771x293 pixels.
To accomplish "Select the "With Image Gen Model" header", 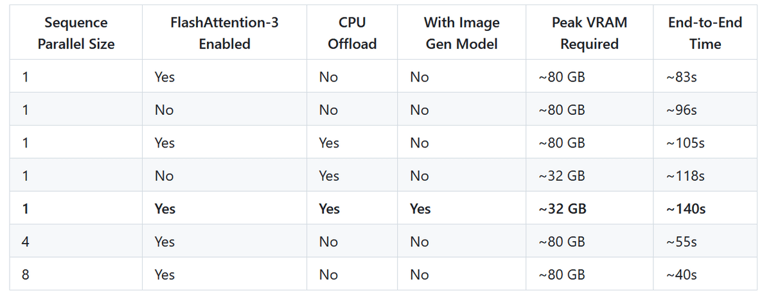I will click(461, 33).
